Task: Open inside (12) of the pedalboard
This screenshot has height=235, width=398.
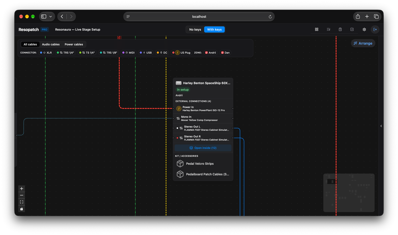Action: point(203,148)
